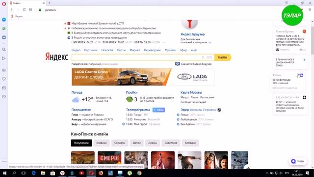Open the Музыка service link
The height and width of the screenshot is (177, 314).
pos(170,50)
